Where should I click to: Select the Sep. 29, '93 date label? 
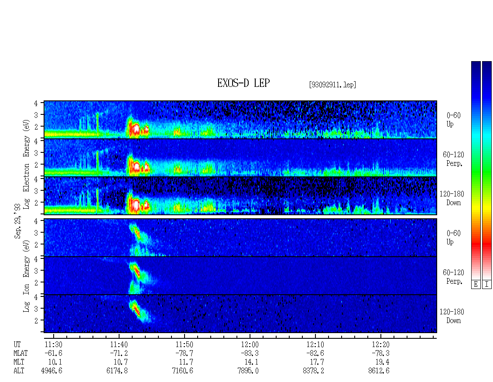(x=17, y=221)
